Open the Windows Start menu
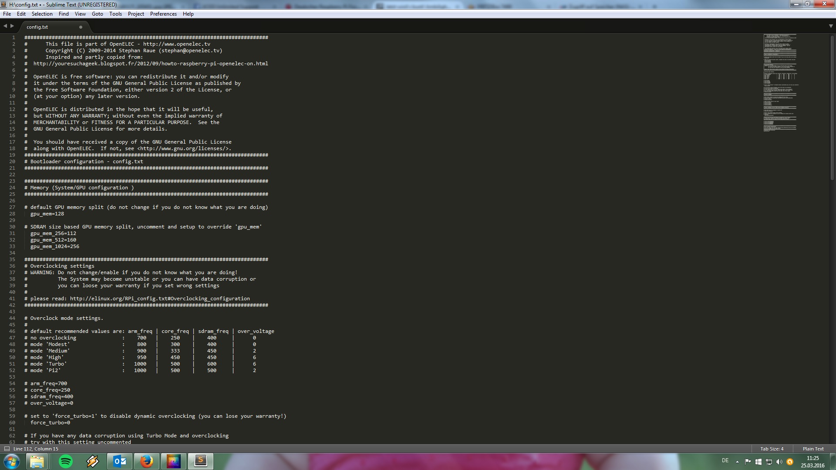This screenshot has width=836, height=470. (12, 461)
